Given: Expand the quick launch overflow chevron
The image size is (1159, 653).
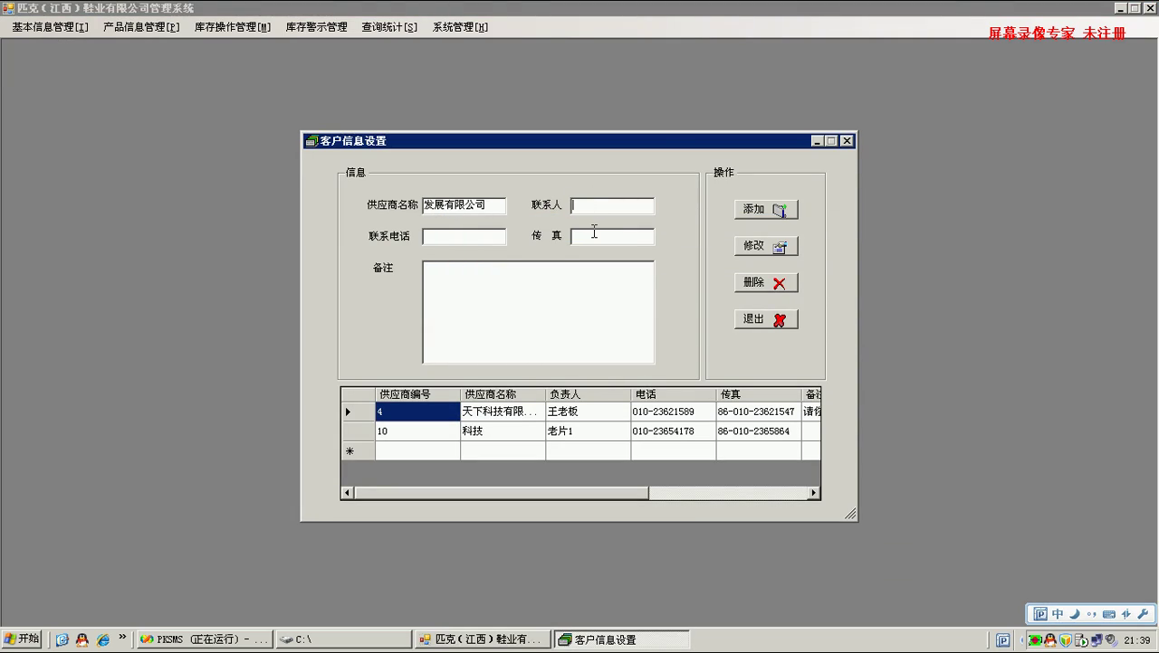Looking at the screenshot, I should 122,637.
